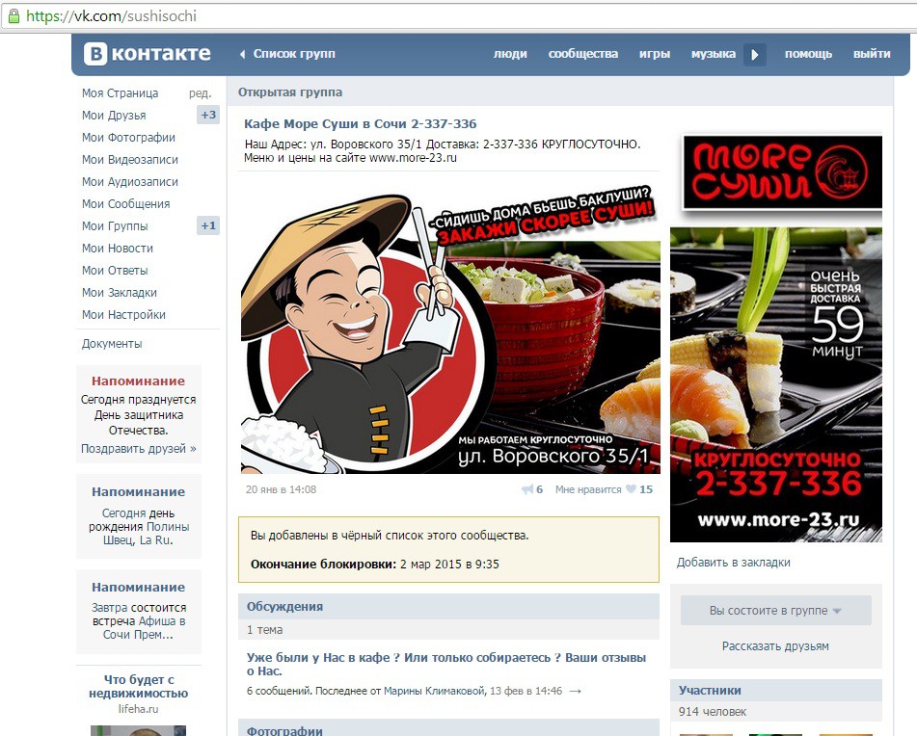Click the +1 groups notification badge
Screen dimensions: 917x736
pyautogui.click(x=208, y=226)
